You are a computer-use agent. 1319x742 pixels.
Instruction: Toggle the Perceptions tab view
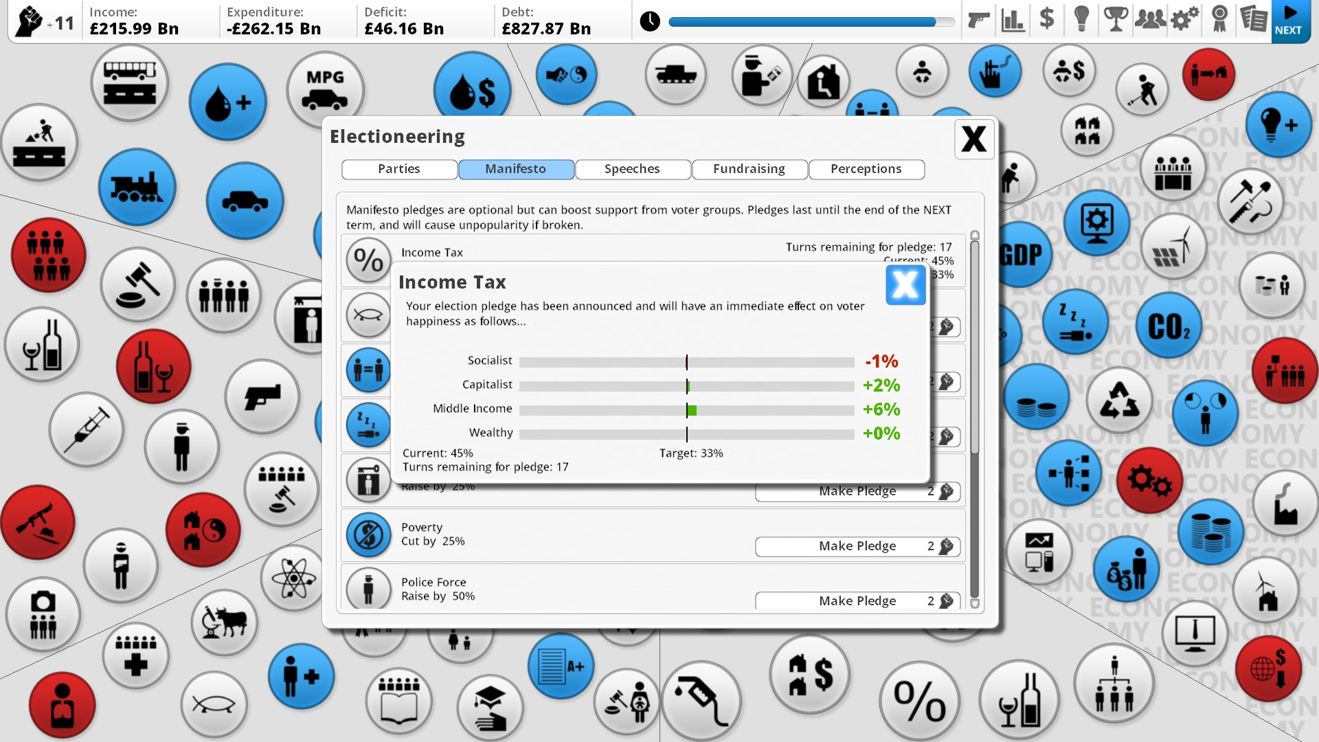tap(866, 168)
